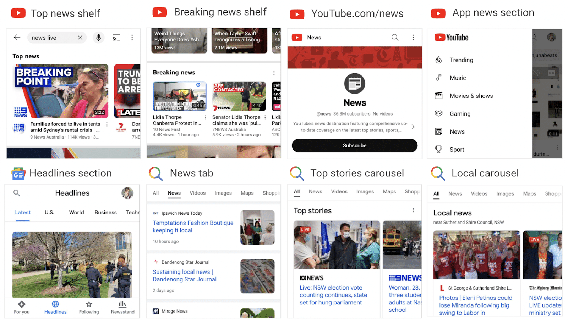Play the 'When Taylor Swift recognizes all song' video
This screenshot has height=320, width=568.
click(x=239, y=41)
